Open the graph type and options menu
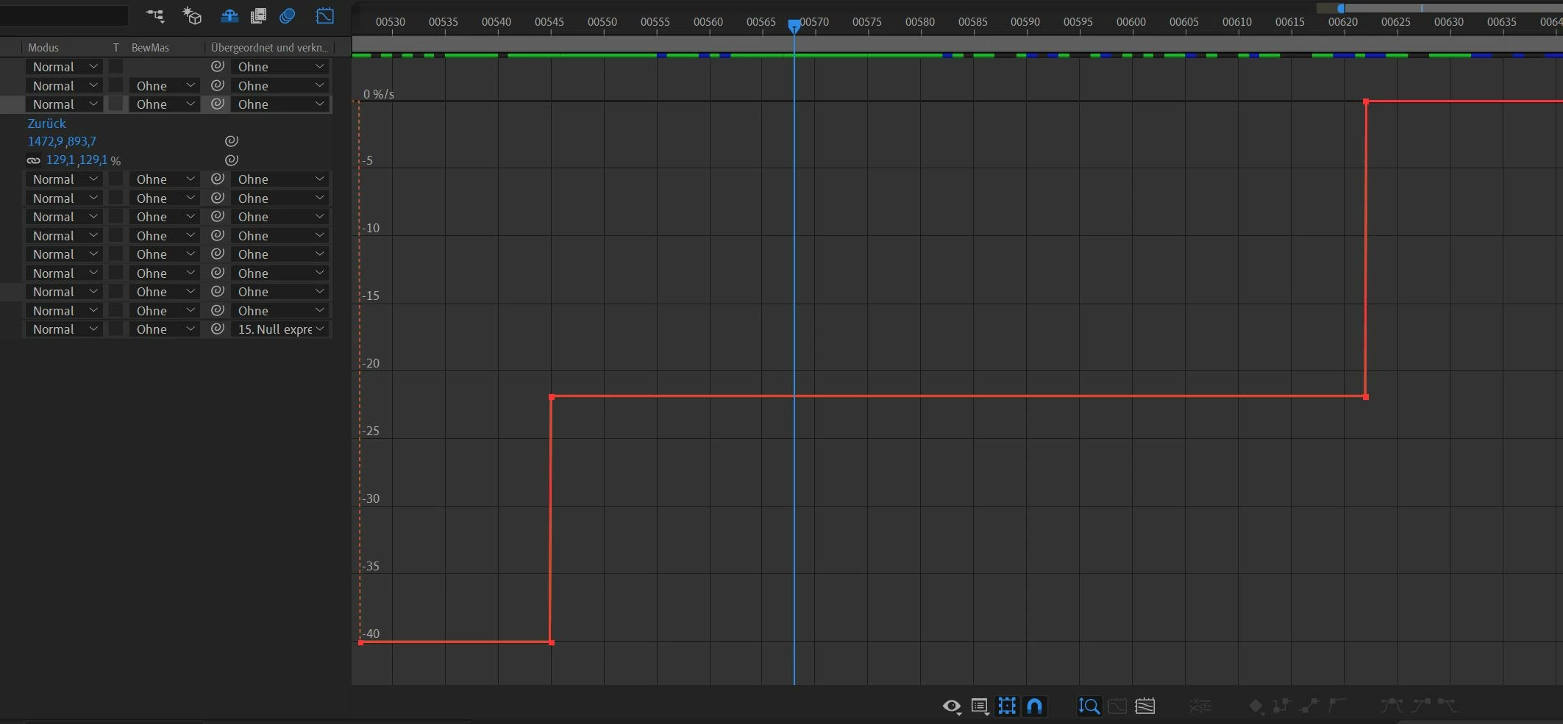 (x=980, y=706)
